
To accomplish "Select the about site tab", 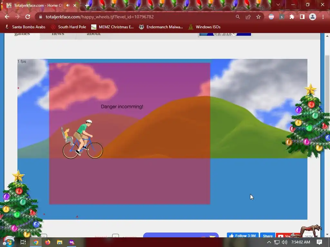I will pyautogui.click(x=94, y=34).
